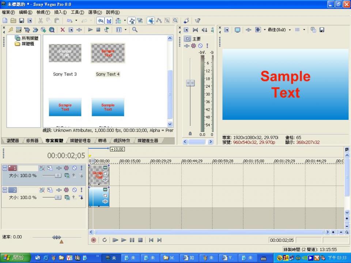351x263 pixels.
Task: Adjust the track 1 大小 level slider
Action: point(58,176)
